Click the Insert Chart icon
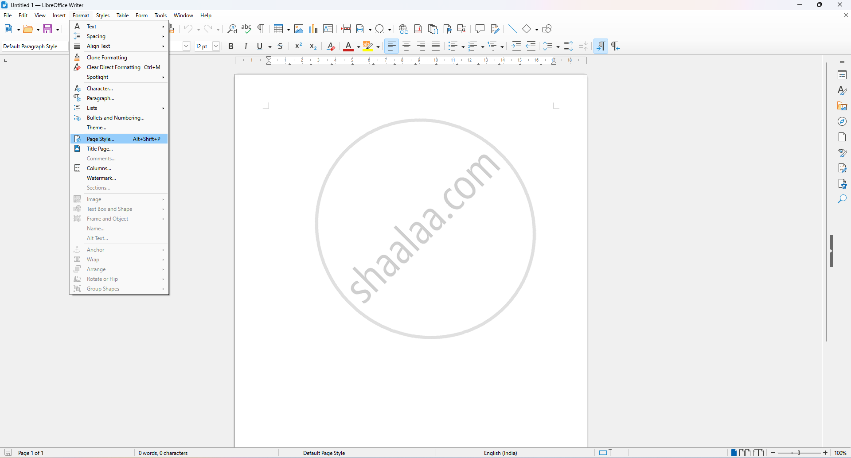Viewport: 851px width, 458px height. [x=313, y=29]
